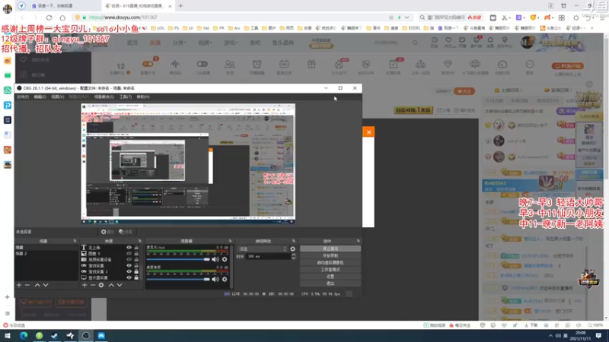Open settings gear for desktop audio track
The image size is (609, 342).
[x=225, y=279]
